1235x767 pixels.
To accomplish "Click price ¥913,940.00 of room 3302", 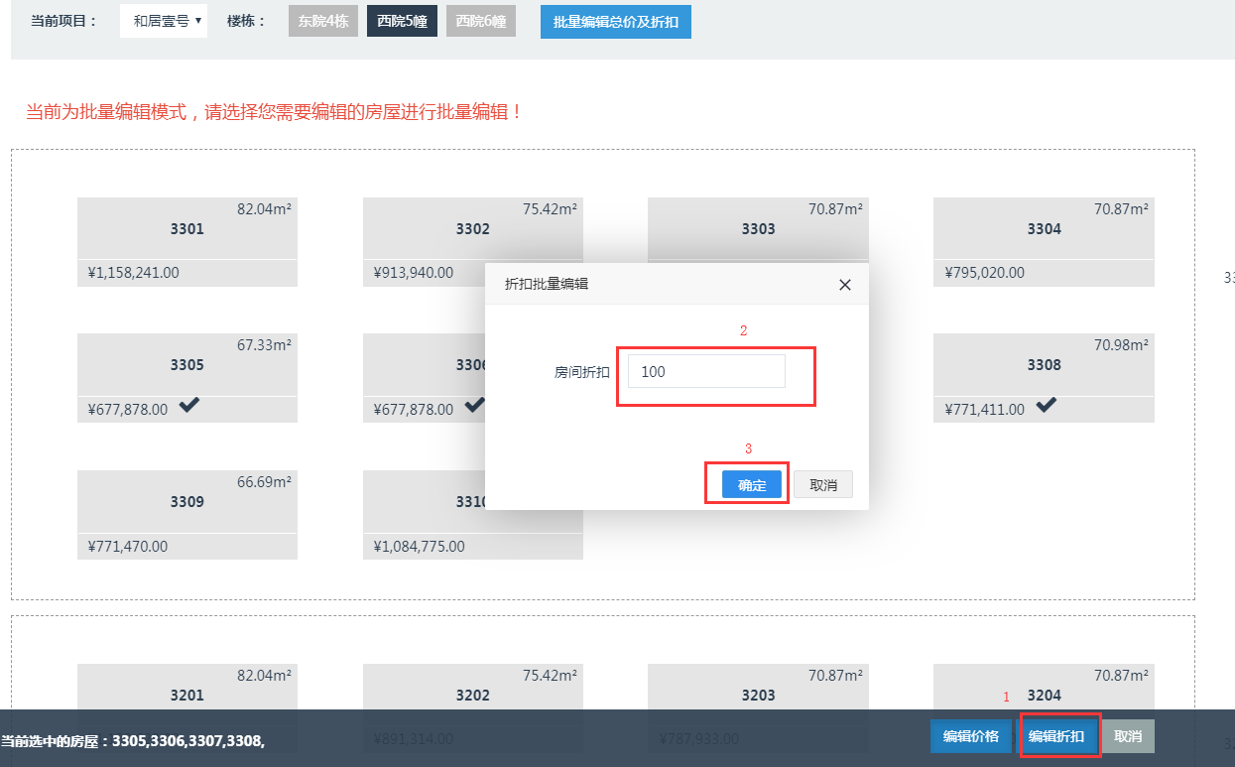I will [x=414, y=272].
